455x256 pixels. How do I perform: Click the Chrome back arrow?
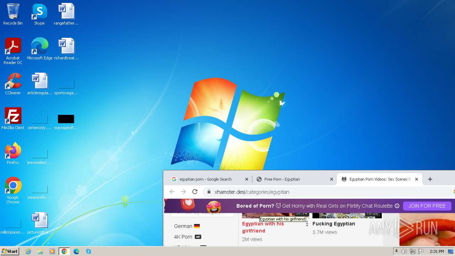(x=172, y=192)
